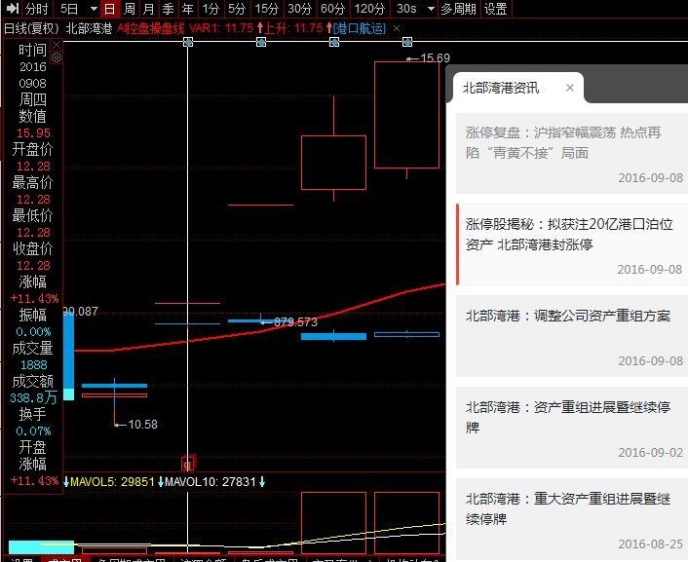Open the news 北部湾港：调整公司资产重组方案
Screen dimensions: 688x562
572,336
